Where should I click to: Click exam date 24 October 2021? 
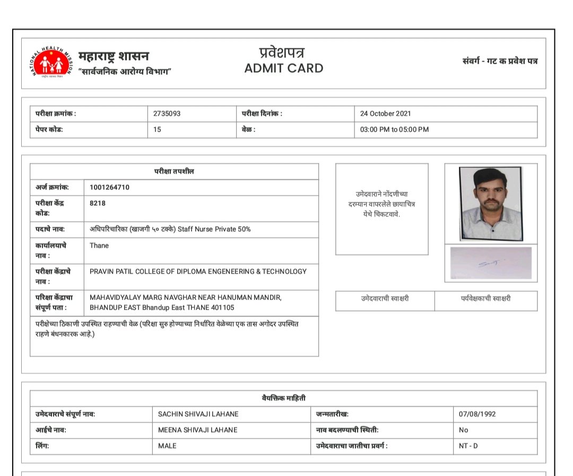(385, 113)
